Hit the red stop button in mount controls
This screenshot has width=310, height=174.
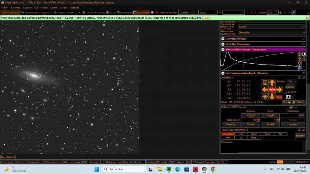coord(272,90)
